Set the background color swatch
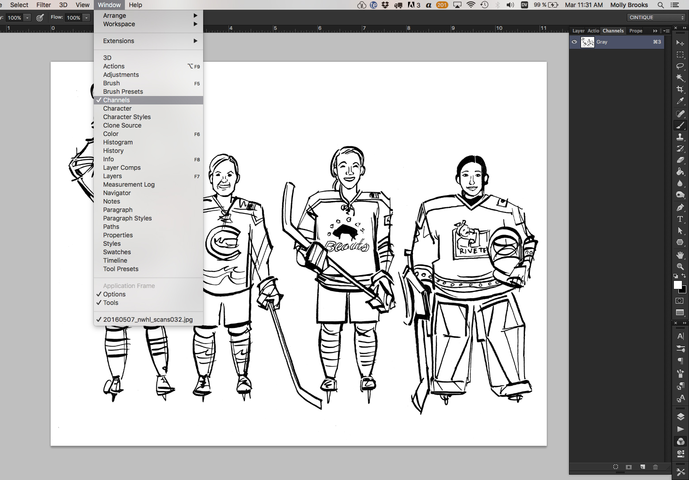This screenshot has width=689, height=480. (684, 291)
